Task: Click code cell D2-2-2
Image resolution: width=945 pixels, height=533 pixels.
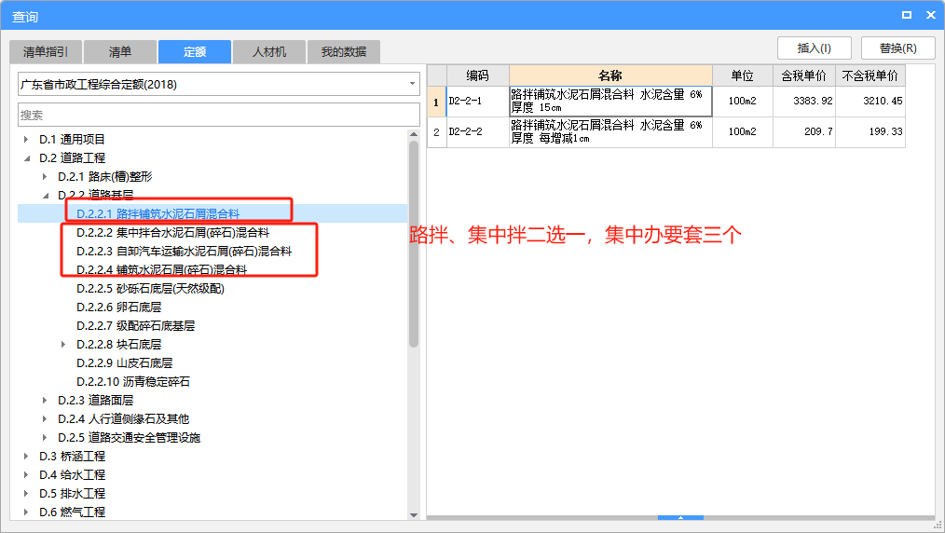Action: click(x=478, y=132)
